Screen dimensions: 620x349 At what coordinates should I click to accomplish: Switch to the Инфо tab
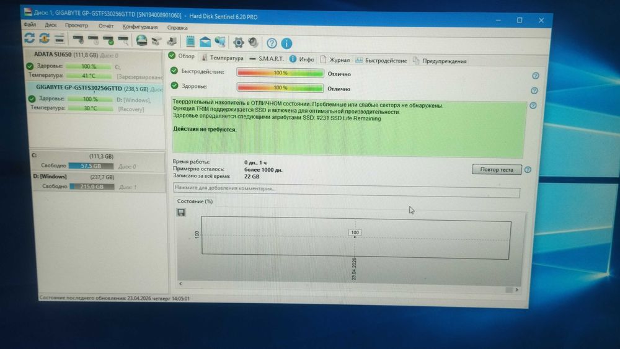(302, 60)
